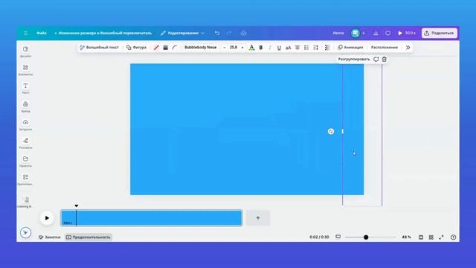Open the Текст panel
This screenshot has width=476, height=268.
click(25, 88)
